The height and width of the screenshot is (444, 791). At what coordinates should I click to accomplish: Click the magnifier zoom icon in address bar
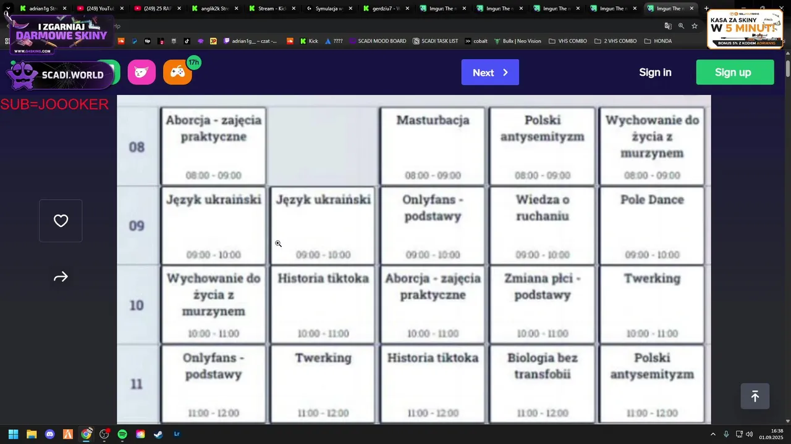681,26
